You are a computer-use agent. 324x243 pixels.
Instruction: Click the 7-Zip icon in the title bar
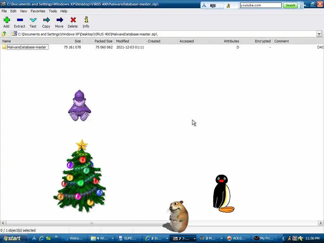point(3,4)
